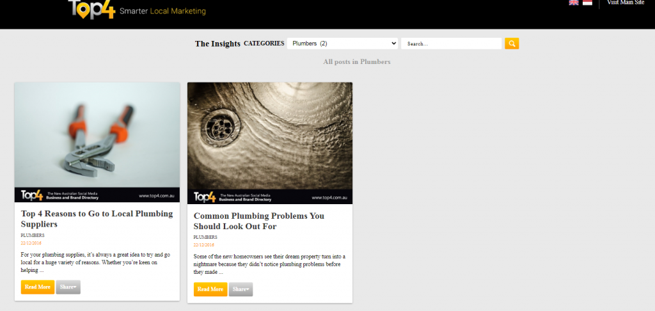Click the Smarter Local Marketing tagline
This screenshot has width=655, height=311.
click(x=162, y=12)
